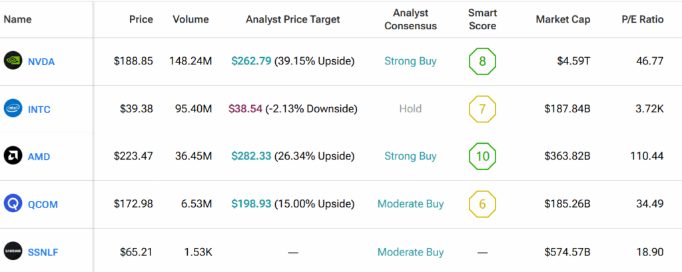Click the Samsung company logo icon

point(13,252)
